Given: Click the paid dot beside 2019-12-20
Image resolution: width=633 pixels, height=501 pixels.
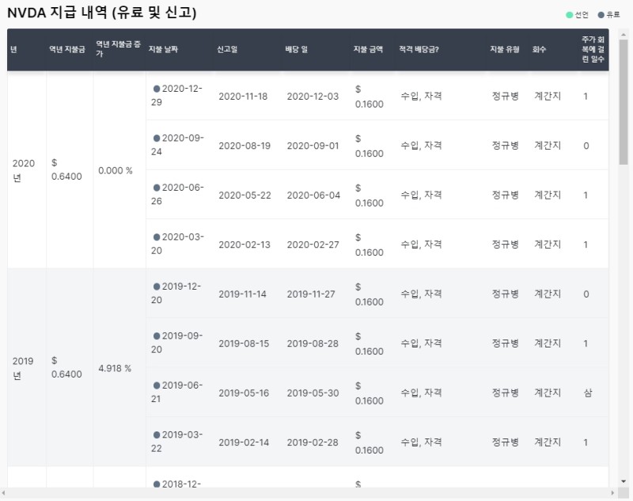Looking at the screenshot, I should pyautogui.click(x=157, y=287).
